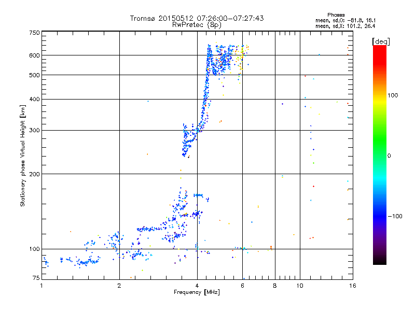
Task: Click the 'mean, sd,X: 101.2, 26.4' text
Action: pyautogui.click(x=345, y=26)
